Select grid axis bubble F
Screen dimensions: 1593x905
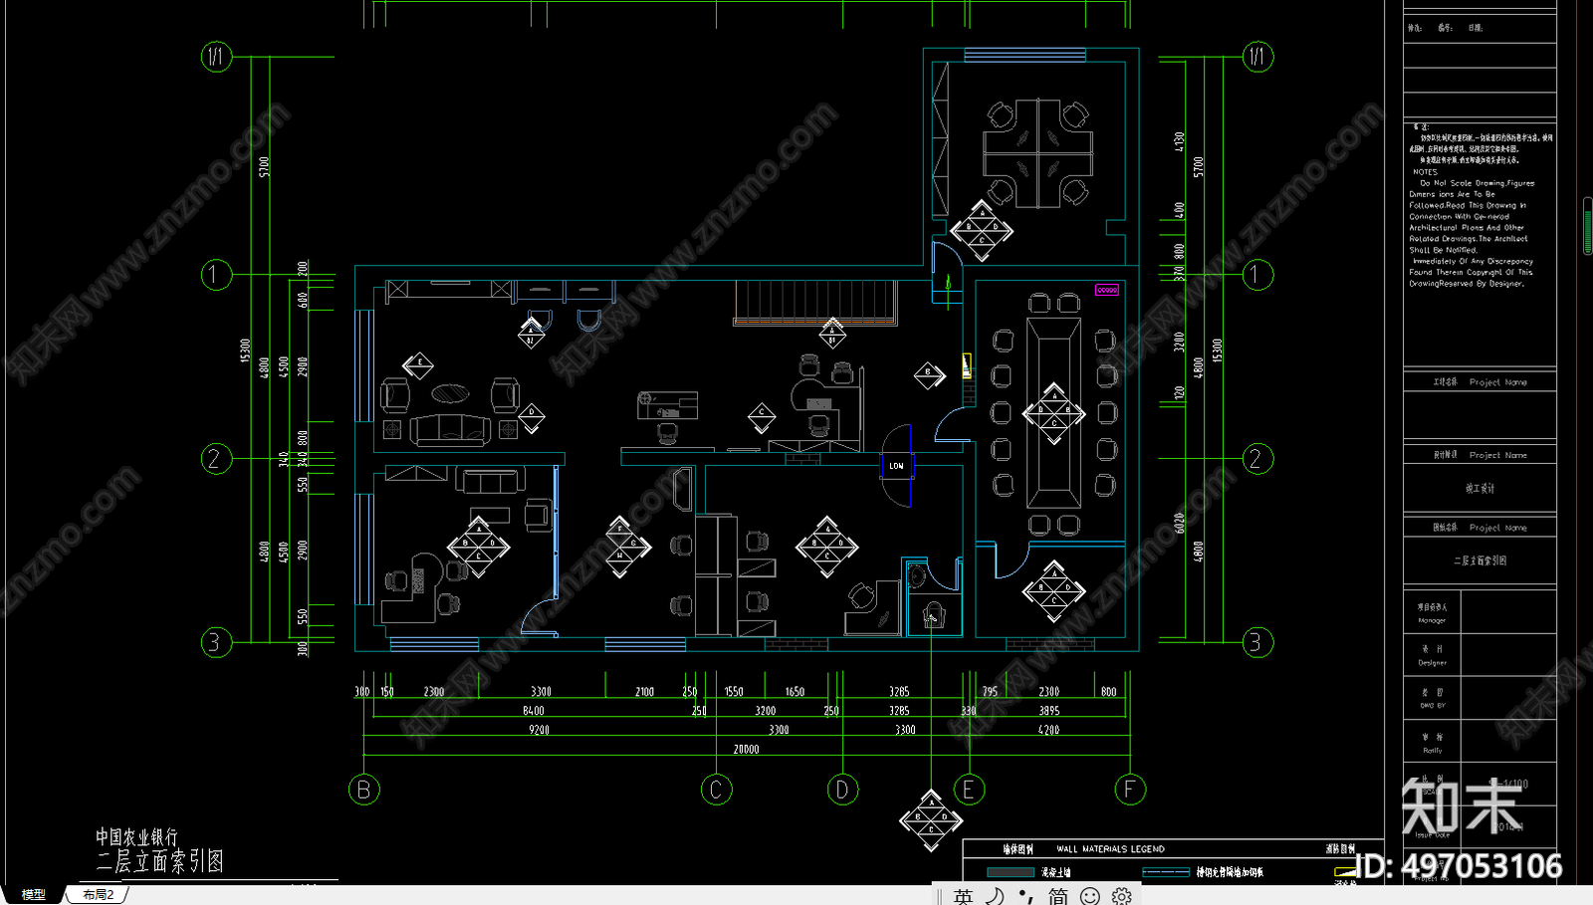pos(1130,790)
